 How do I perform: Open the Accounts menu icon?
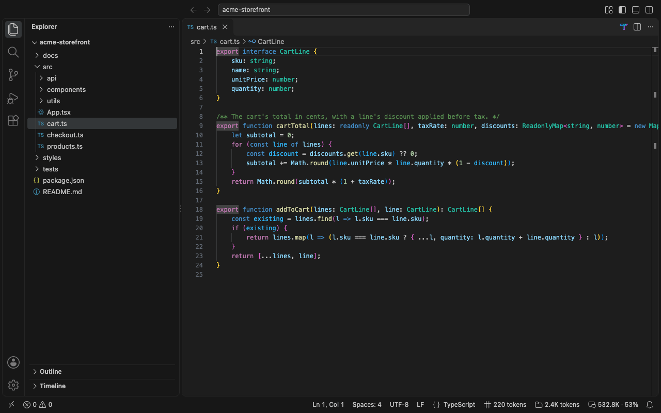click(x=13, y=362)
